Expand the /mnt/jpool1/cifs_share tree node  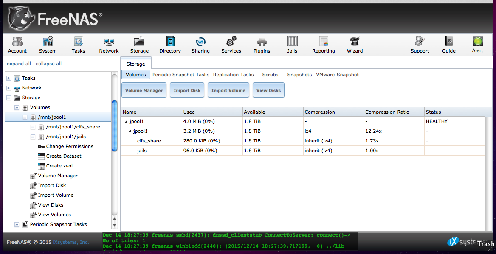click(x=33, y=127)
